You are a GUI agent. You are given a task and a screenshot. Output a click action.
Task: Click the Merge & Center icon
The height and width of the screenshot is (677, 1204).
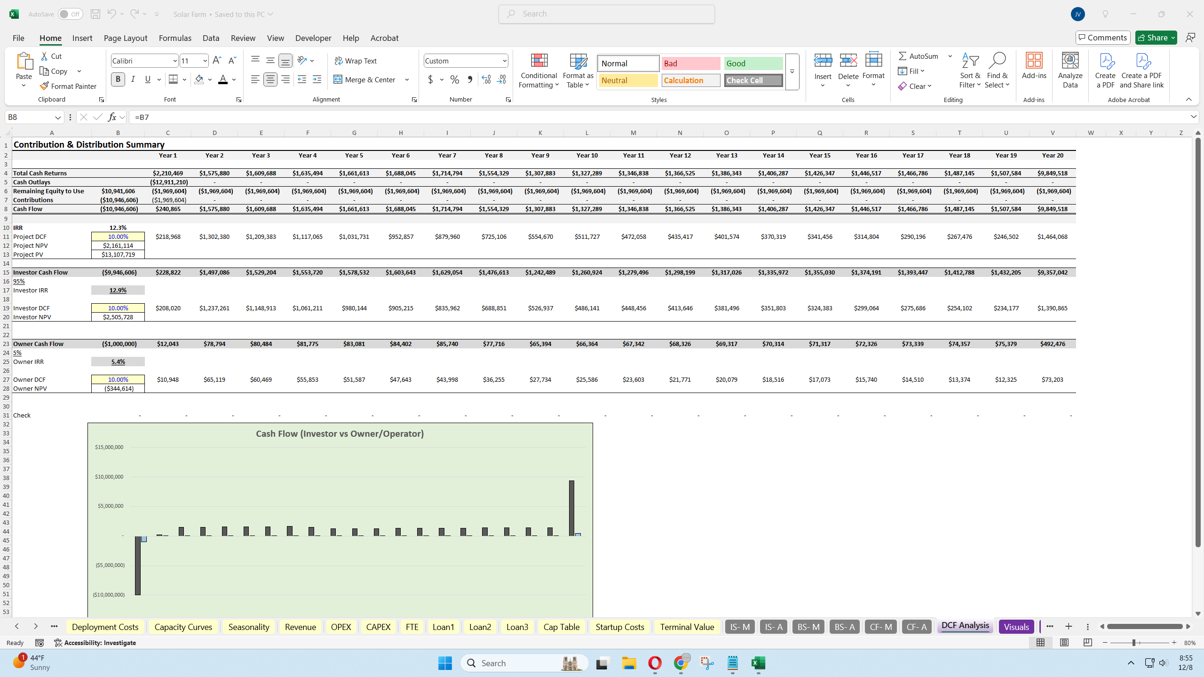click(338, 79)
